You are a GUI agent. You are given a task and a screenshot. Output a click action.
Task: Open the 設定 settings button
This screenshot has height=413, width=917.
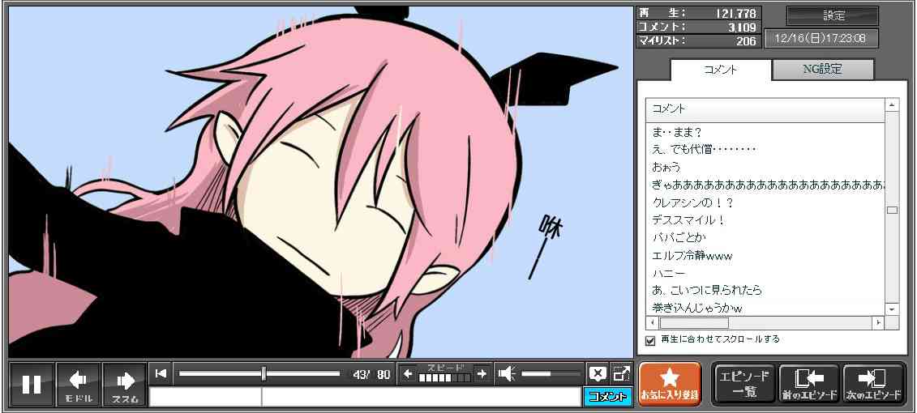tap(833, 16)
